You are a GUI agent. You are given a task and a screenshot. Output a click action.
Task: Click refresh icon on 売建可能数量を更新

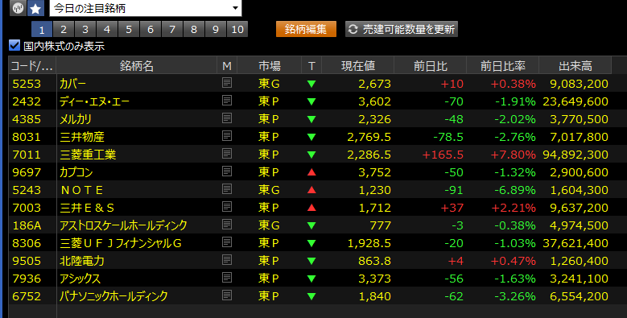click(353, 29)
